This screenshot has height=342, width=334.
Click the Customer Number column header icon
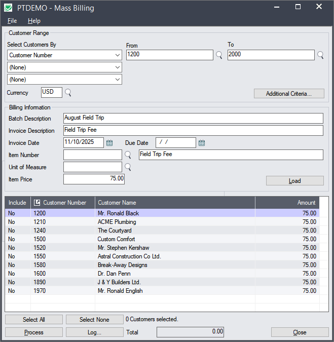click(x=37, y=203)
